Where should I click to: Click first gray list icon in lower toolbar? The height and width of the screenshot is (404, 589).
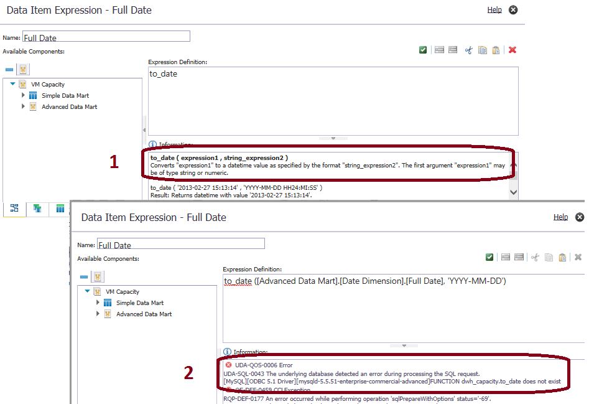[x=506, y=257]
